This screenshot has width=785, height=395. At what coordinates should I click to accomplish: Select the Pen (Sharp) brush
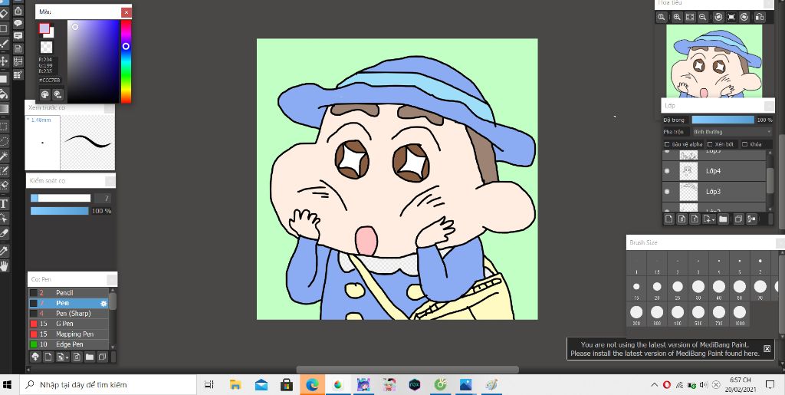[68, 314]
